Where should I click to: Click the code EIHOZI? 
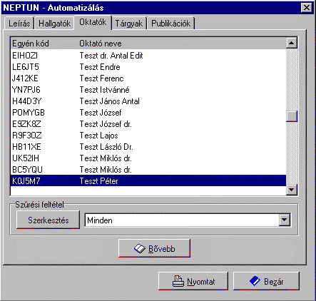tap(25, 56)
